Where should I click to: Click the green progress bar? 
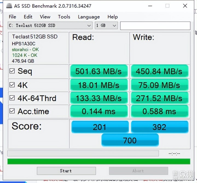[x=99, y=161]
